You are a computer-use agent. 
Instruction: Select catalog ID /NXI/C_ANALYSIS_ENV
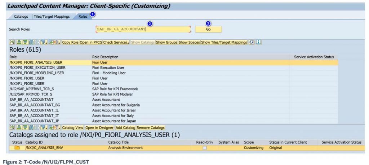44,148
